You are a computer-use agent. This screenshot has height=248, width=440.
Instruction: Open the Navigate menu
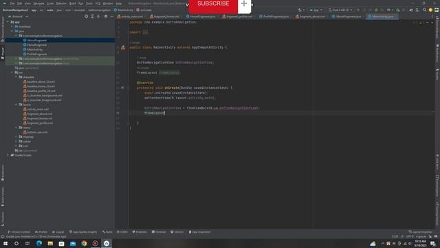point(38,3)
